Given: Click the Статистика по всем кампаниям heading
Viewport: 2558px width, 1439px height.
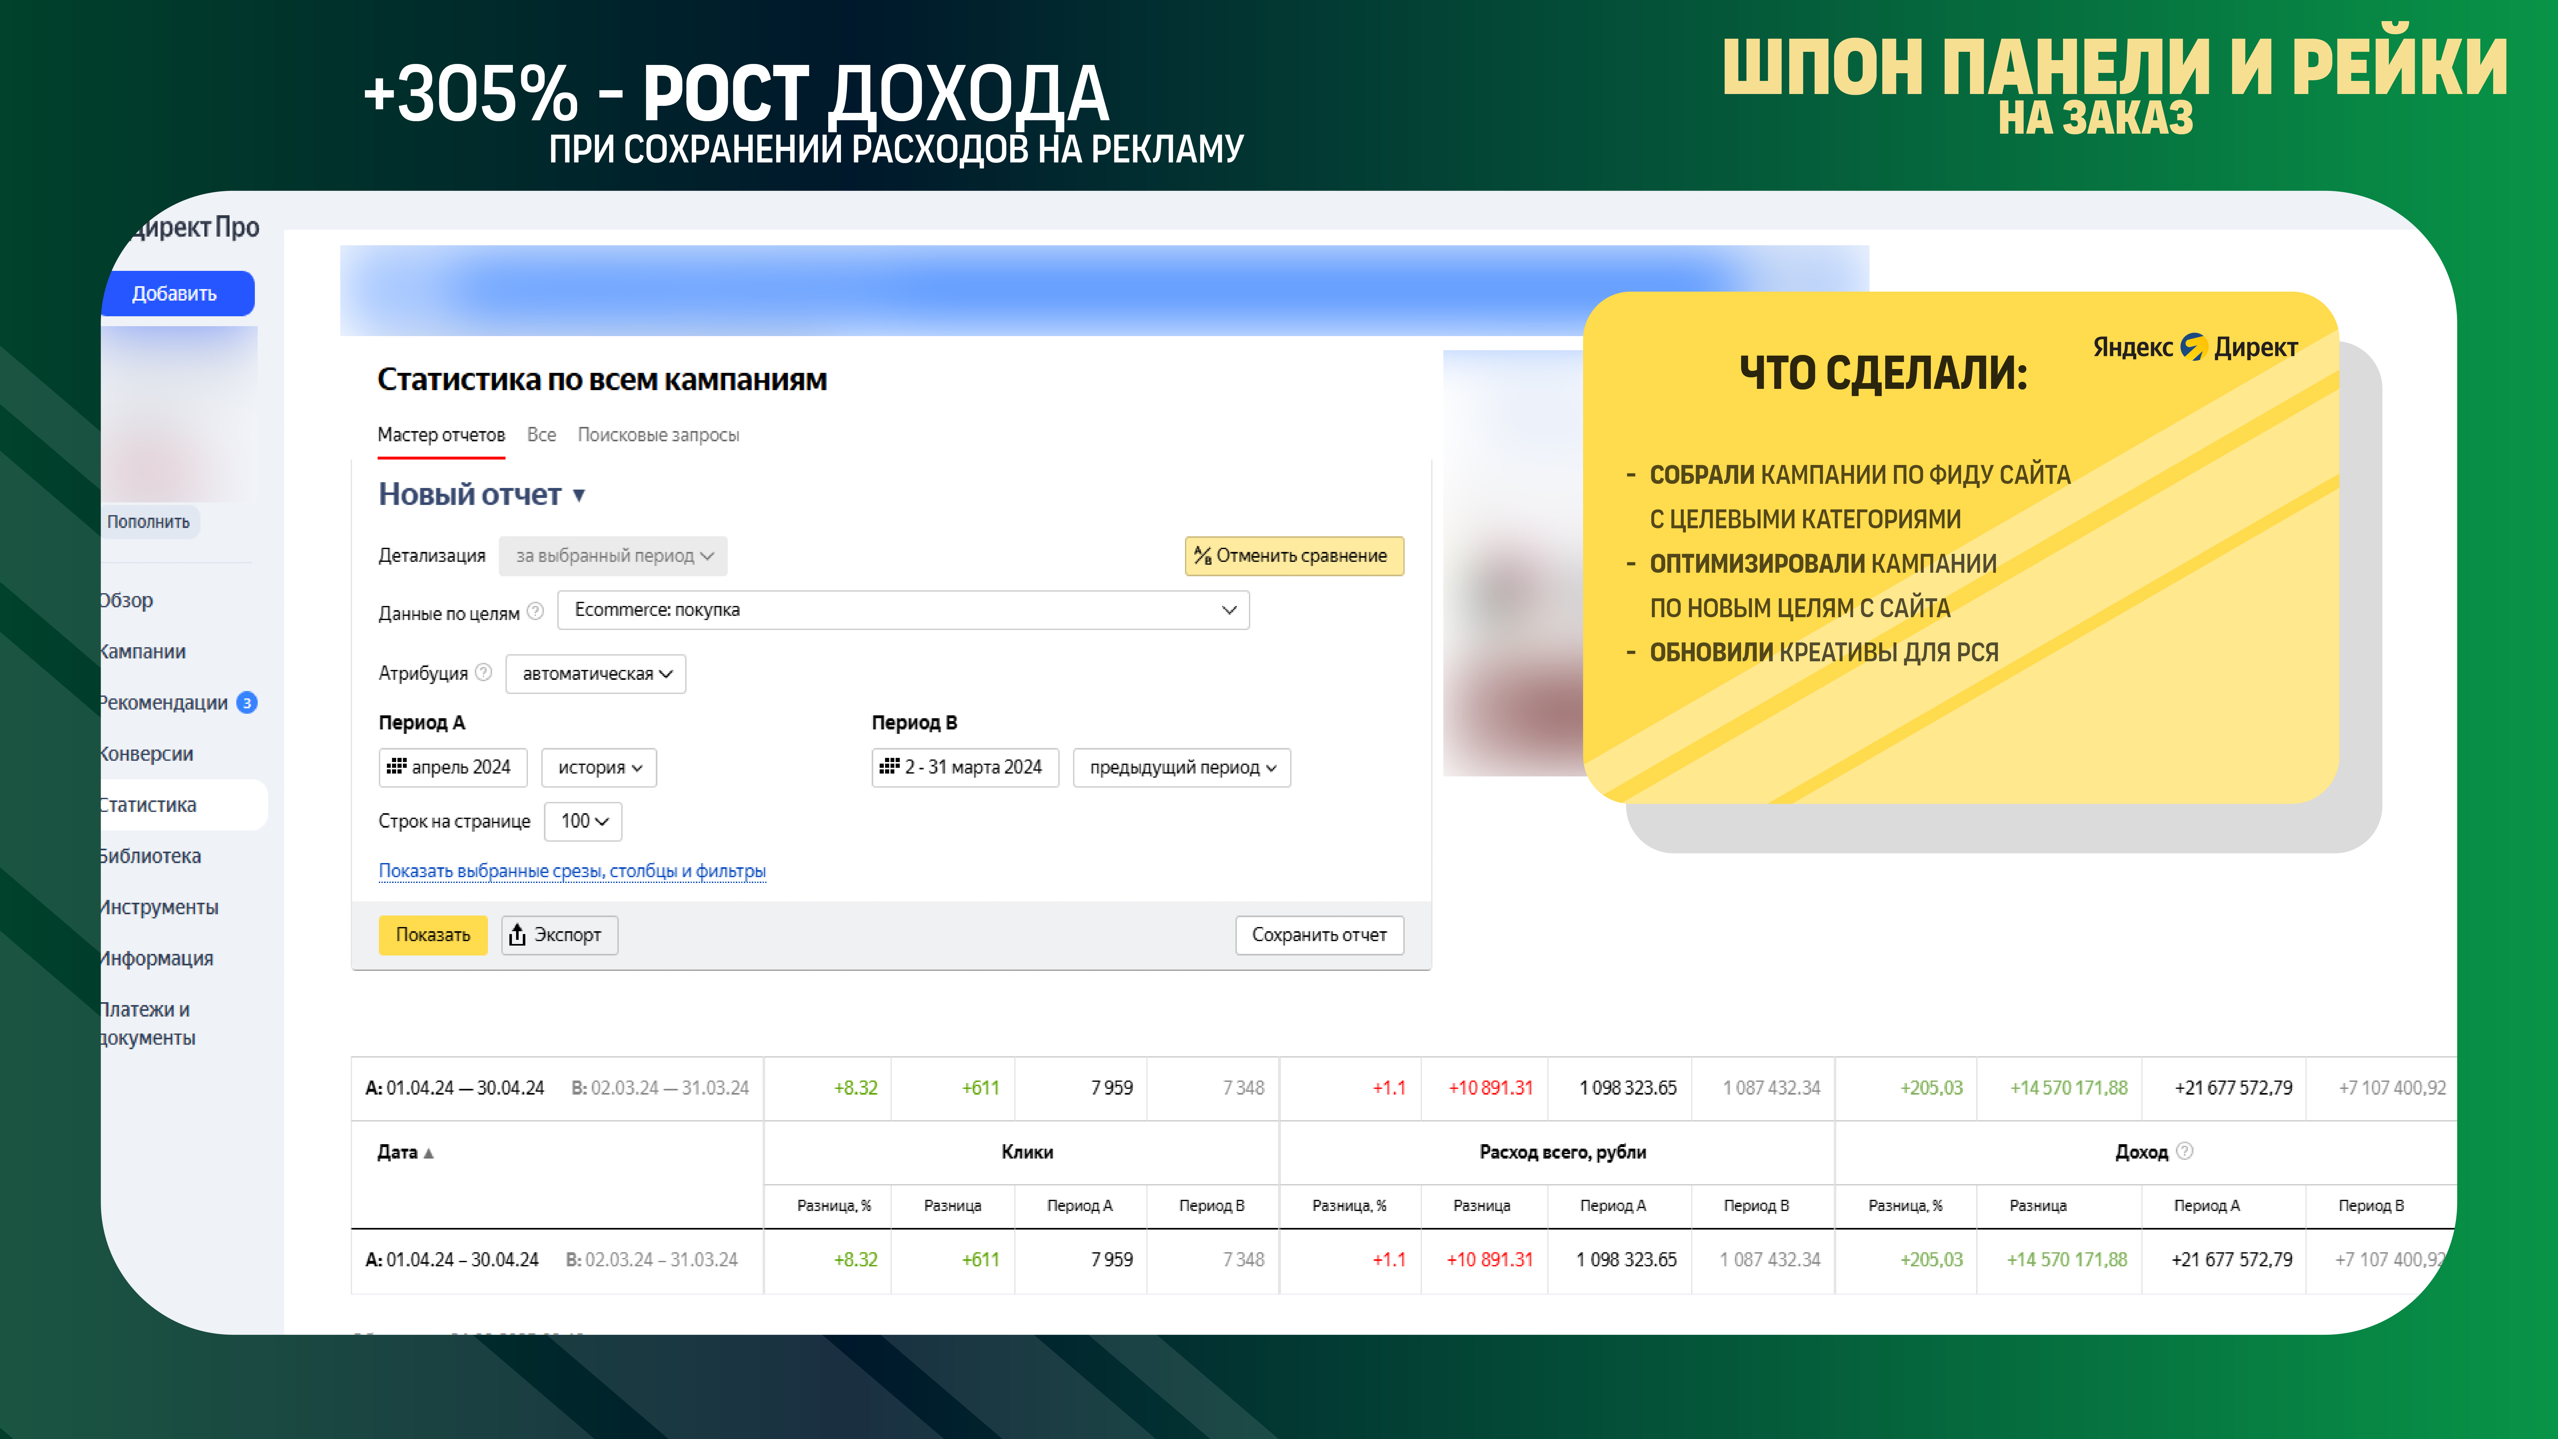Looking at the screenshot, I should pos(602,379).
